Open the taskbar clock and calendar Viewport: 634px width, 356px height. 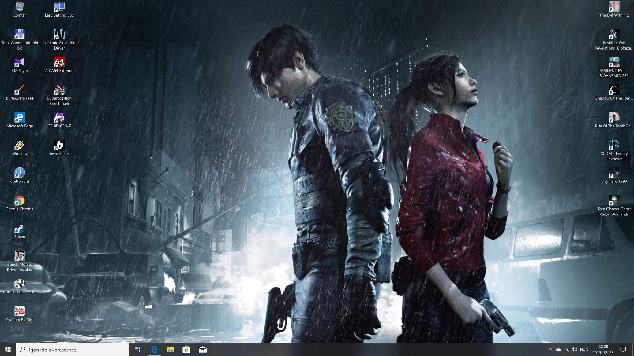pyautogui.click(x=603, y=349)
